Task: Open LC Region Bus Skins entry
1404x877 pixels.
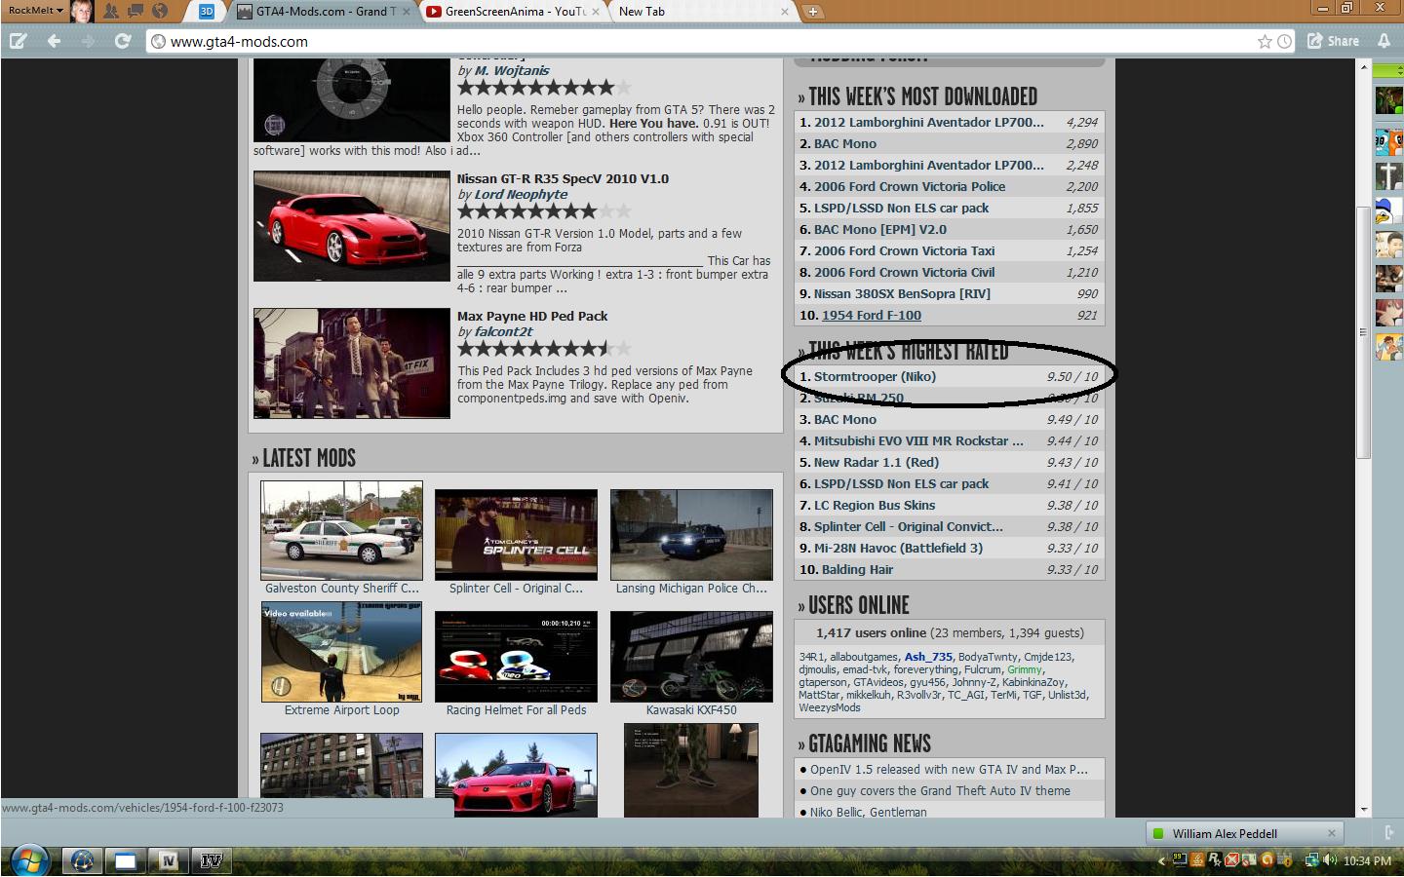Action: pyautogui.click(x=875, y=505)
